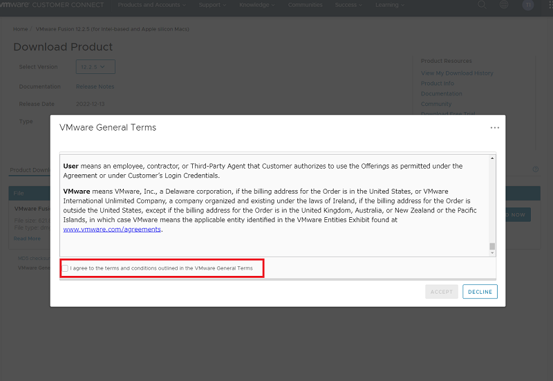Open Documentation link under Product Resources
The image size is (553, 381).
point(441,93)
